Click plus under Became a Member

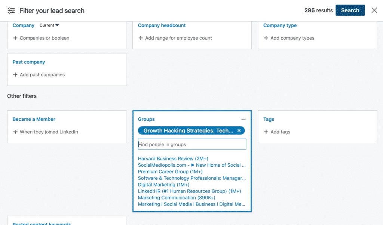15,132
